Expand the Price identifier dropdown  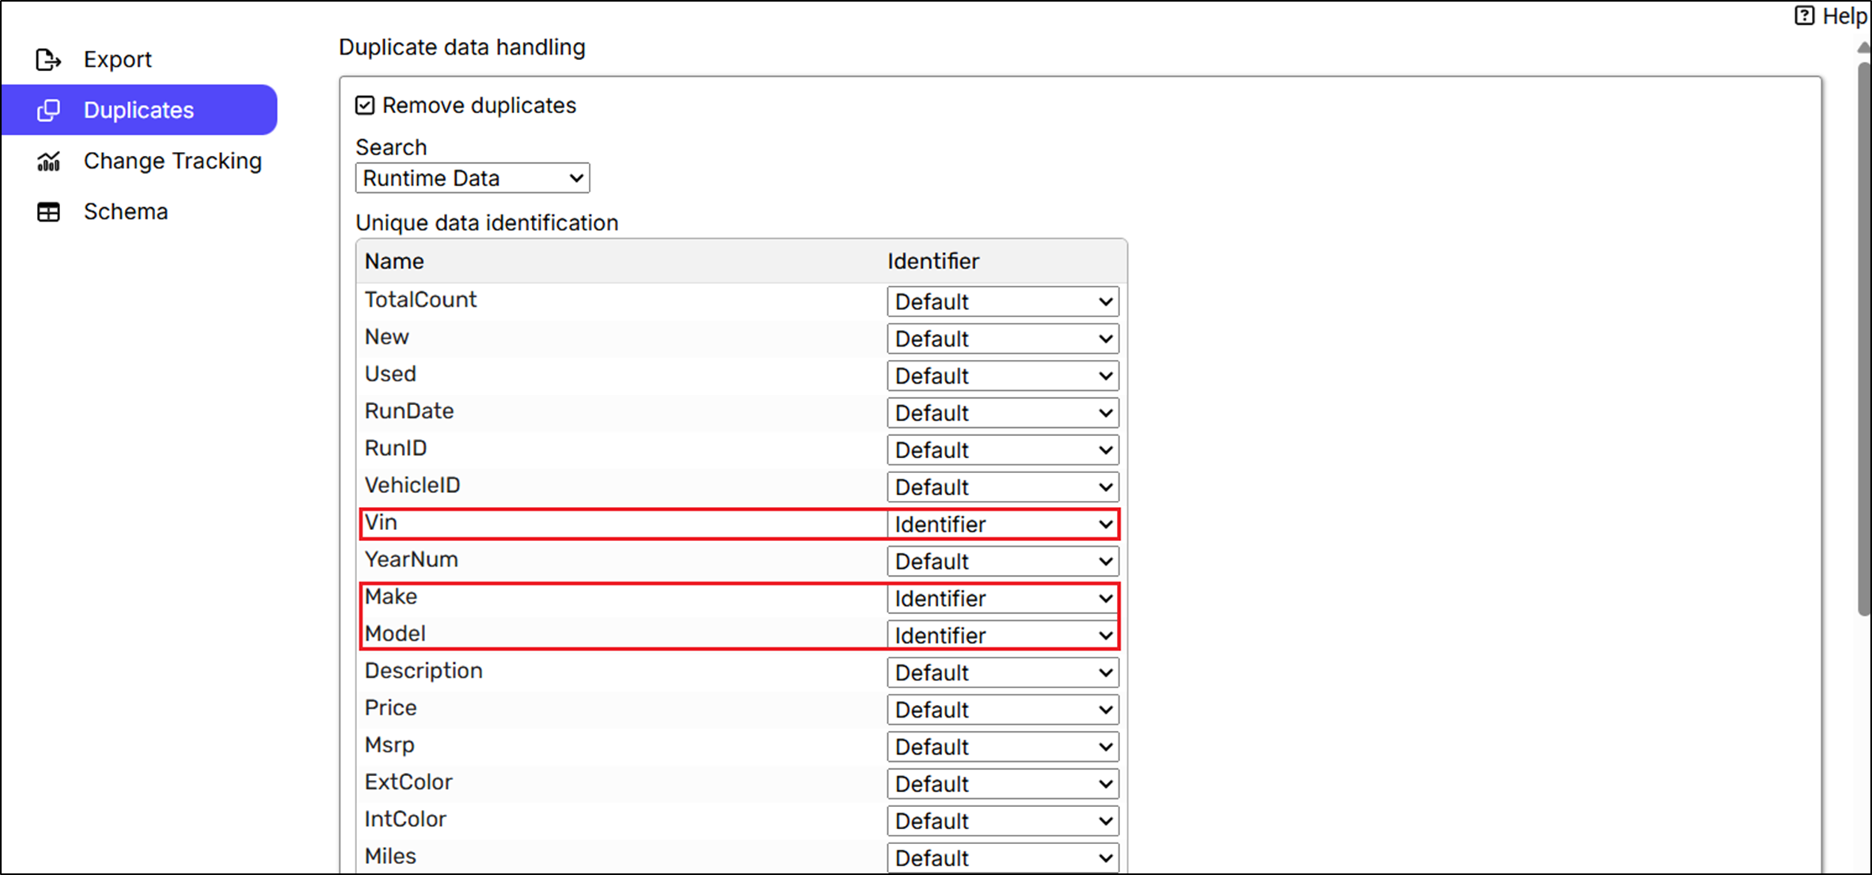(x=1002, y=710)
